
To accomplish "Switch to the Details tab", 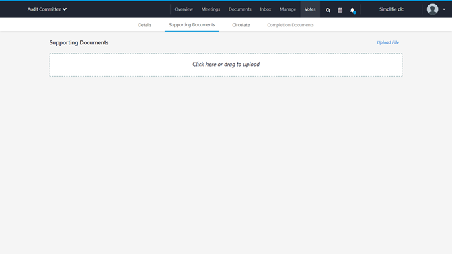I will pyautogui.click(x=145, y=25).
